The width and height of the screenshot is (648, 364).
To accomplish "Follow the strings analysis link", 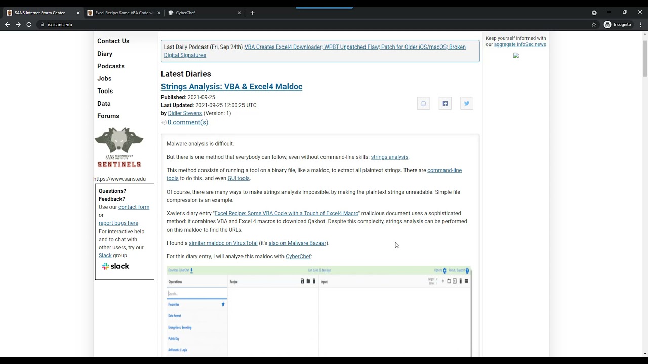I will point(389,157).
